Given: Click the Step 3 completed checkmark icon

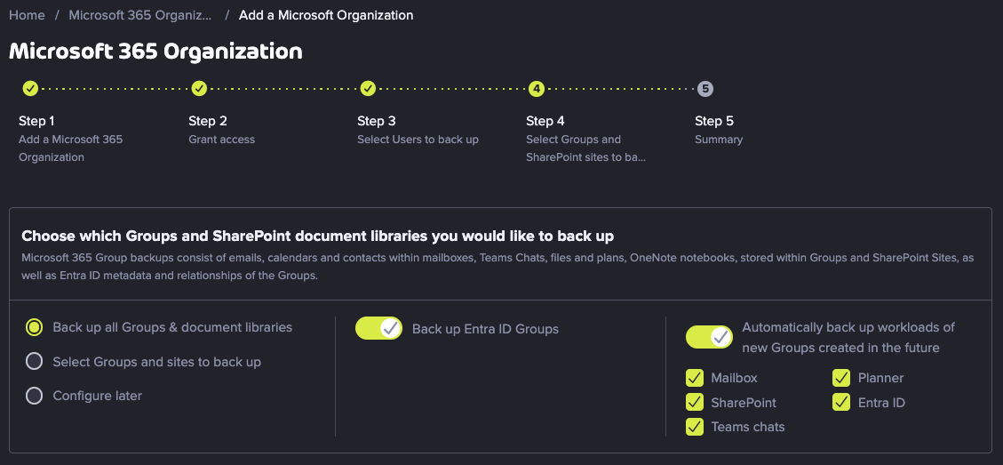Looking at the screenshot, I should point(368,88).
